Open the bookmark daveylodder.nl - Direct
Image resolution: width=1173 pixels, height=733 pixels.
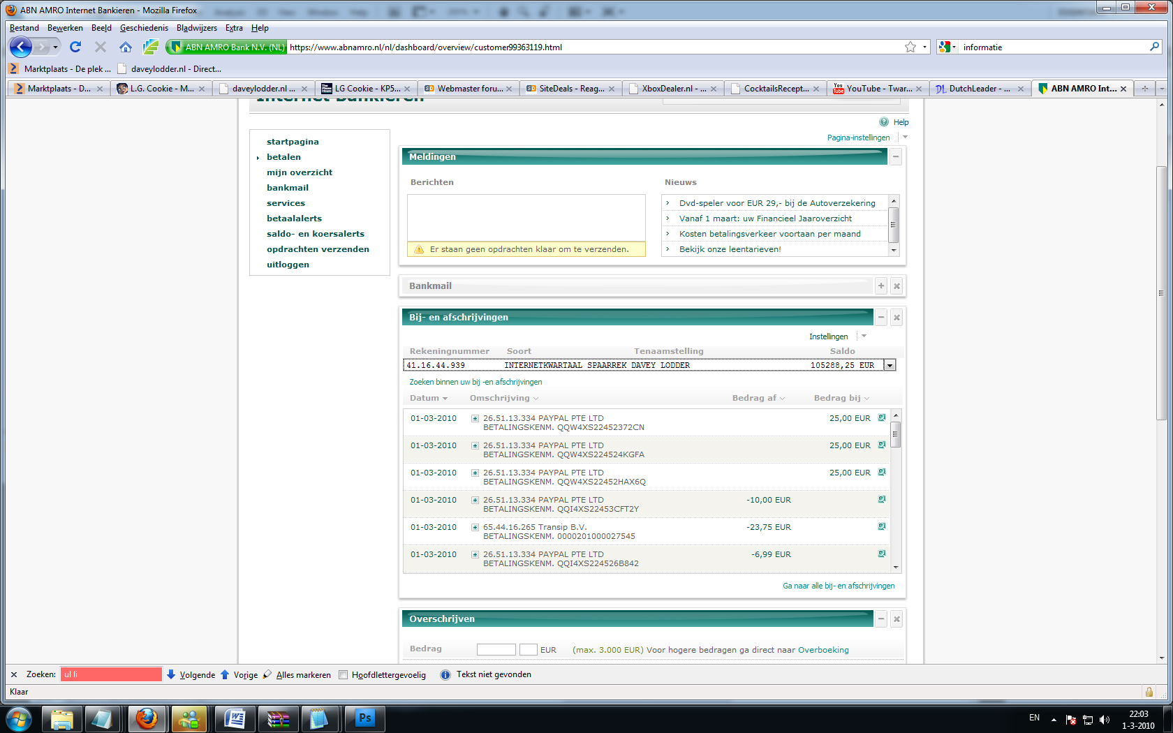pos(170,68)
